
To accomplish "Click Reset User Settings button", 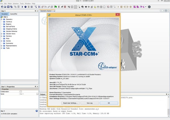I will coord(70,103).
